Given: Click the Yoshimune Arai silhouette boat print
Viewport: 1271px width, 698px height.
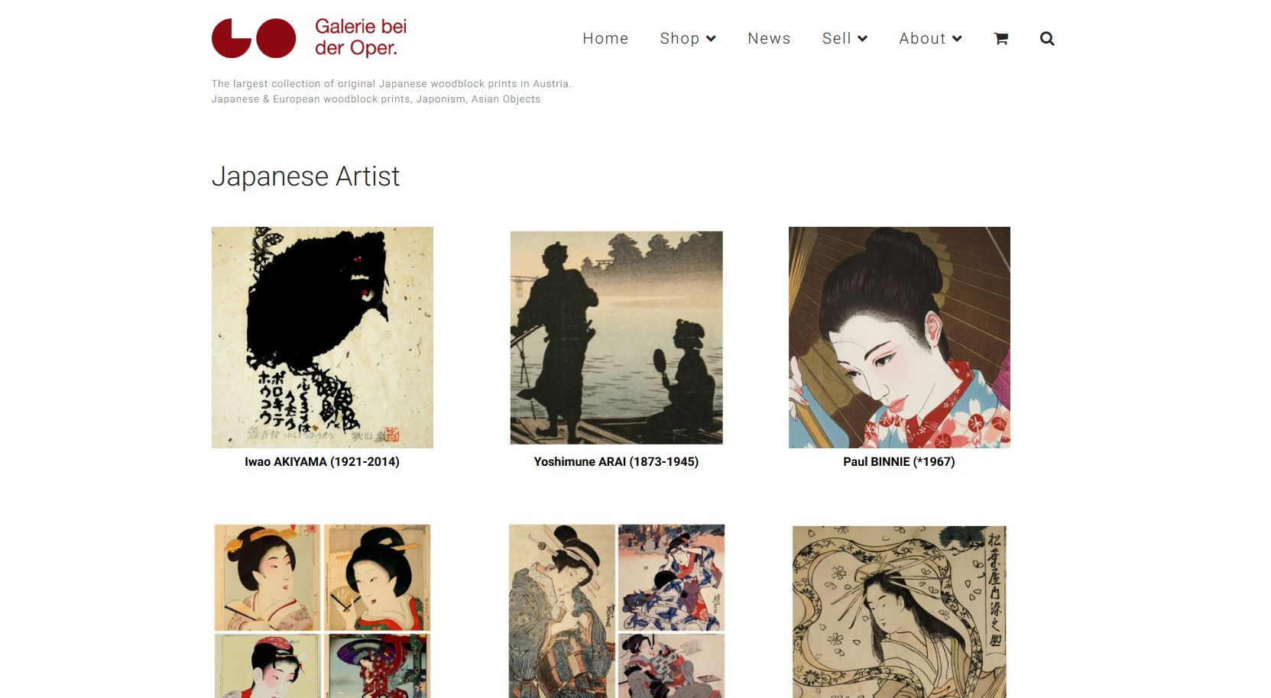Looking at the screenshot, I should [x=616, y=337].
